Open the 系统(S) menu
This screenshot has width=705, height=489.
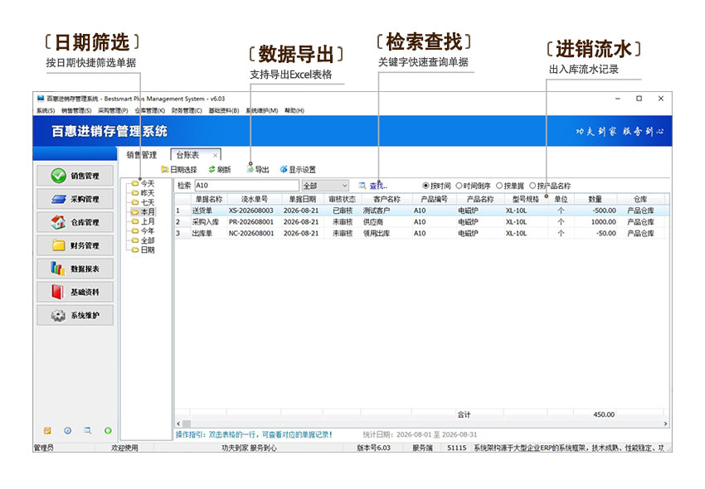point(46,110)
